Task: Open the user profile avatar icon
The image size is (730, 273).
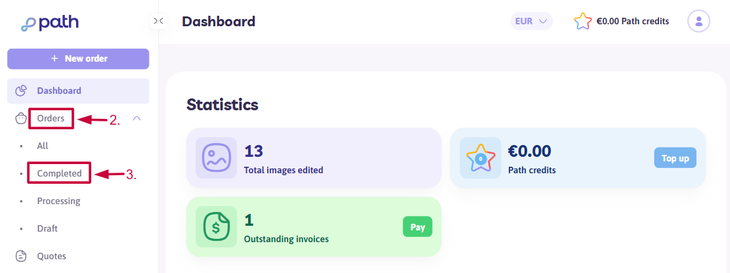Action: coord(698,21)
